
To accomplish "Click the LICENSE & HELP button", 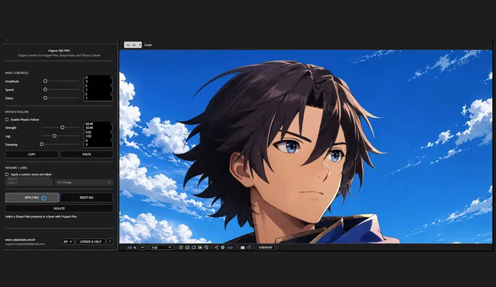I will (x=90, y=241).
